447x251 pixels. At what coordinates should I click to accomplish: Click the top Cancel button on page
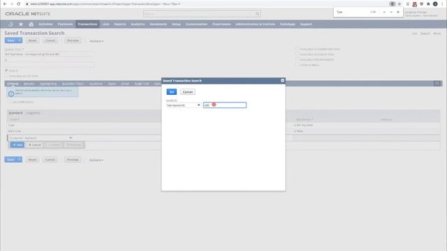pyautogui.click(x=50, y=40)
